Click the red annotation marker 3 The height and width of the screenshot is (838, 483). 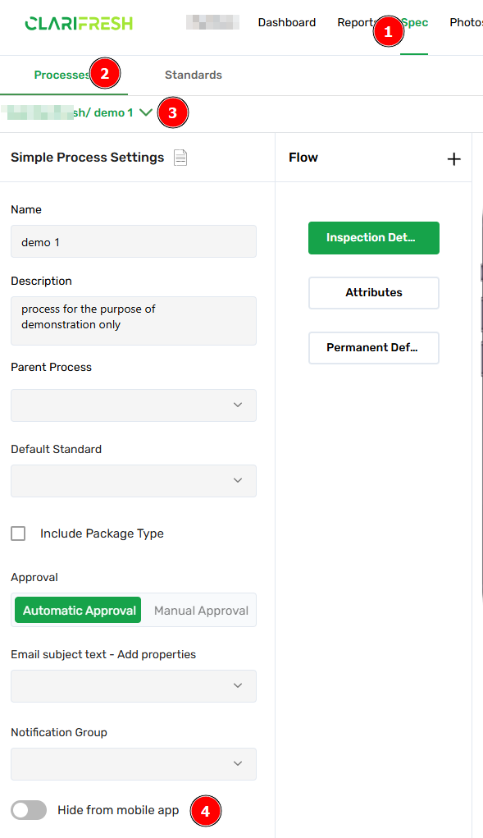coord(172,112)
